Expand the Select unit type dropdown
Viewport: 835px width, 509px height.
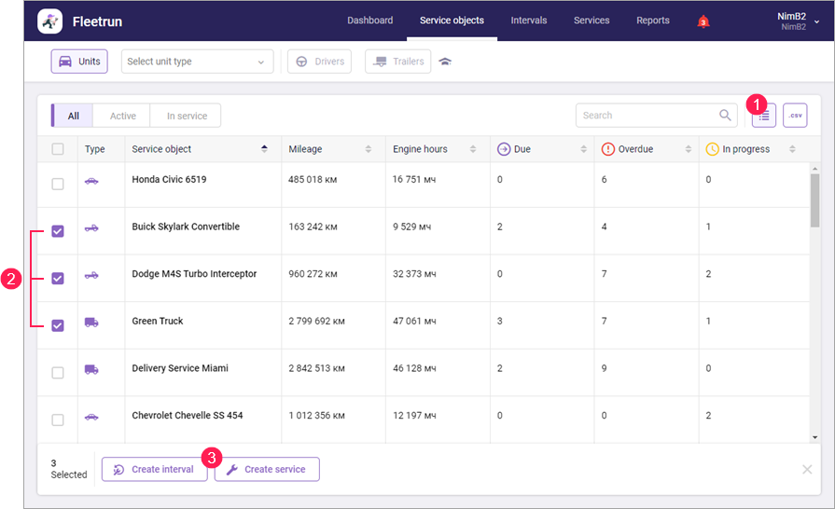[x=198, y=62]
